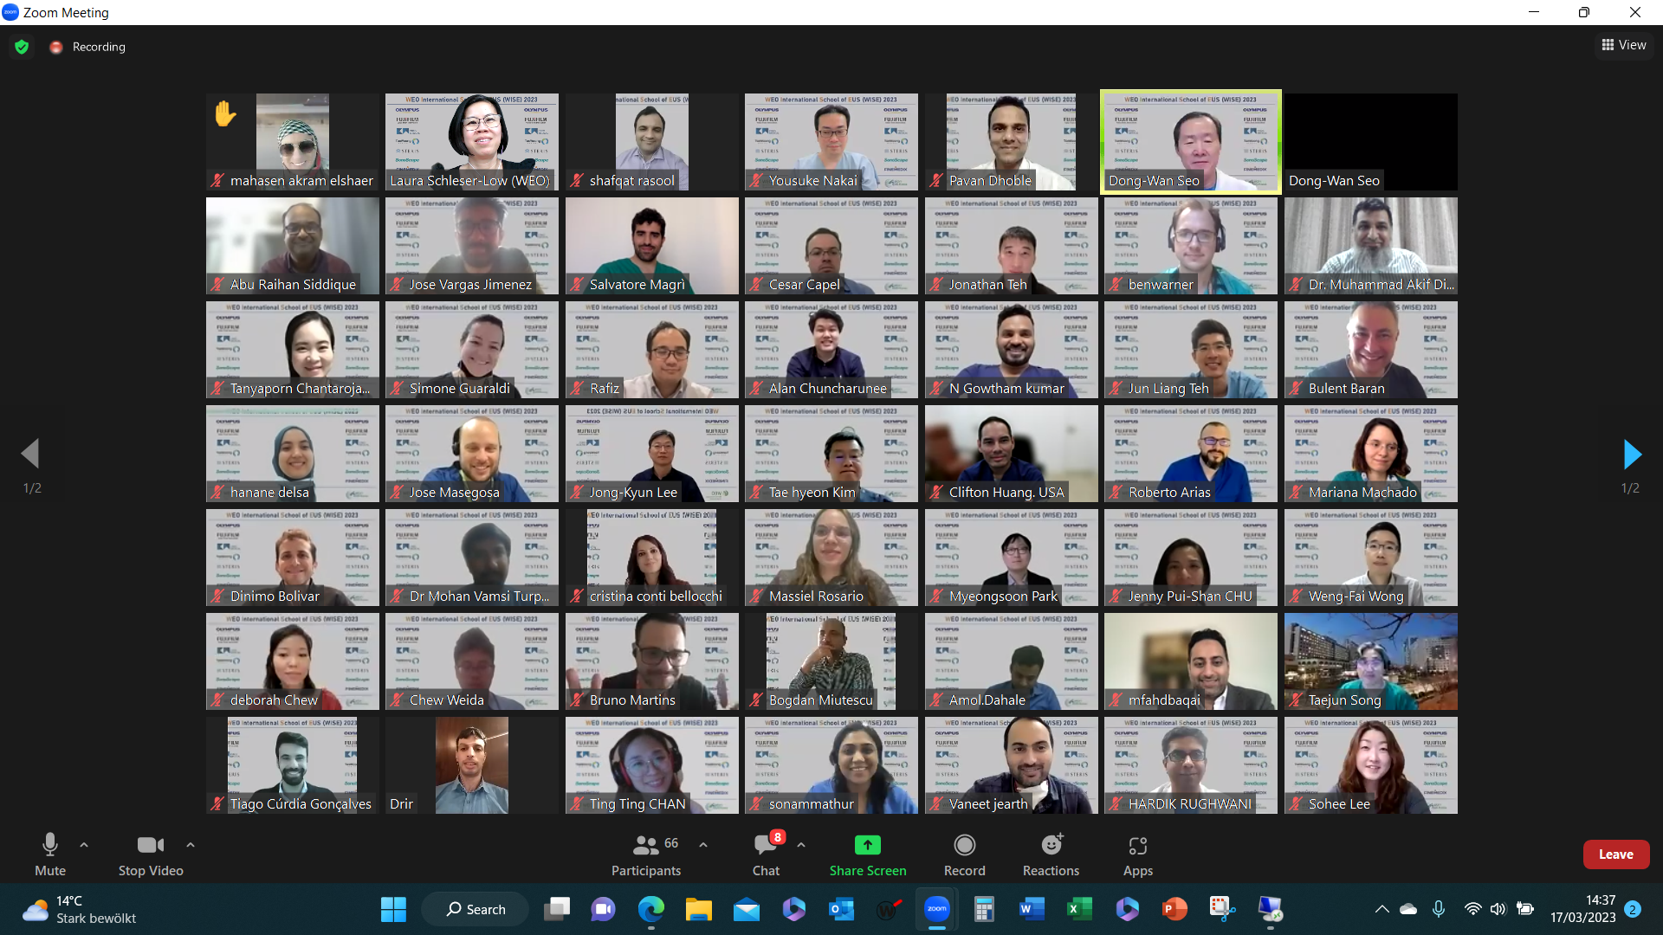The image size is (1663, 935).
Task: Expand video options arrow beside Stop Video
Action: point(191,844)
